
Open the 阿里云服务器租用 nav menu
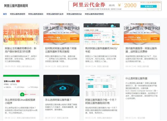pos(17,14)
